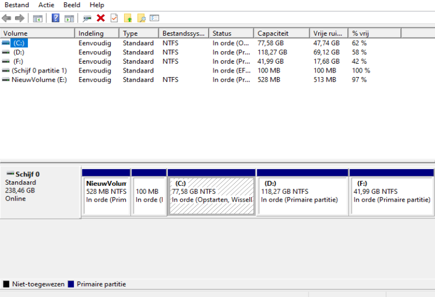
Task: Click the magnifier search folder icon
Action: [141, 18]
